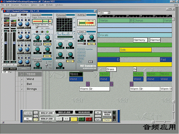
Task: Select the Strings track in list
Action: click(32, 89)
